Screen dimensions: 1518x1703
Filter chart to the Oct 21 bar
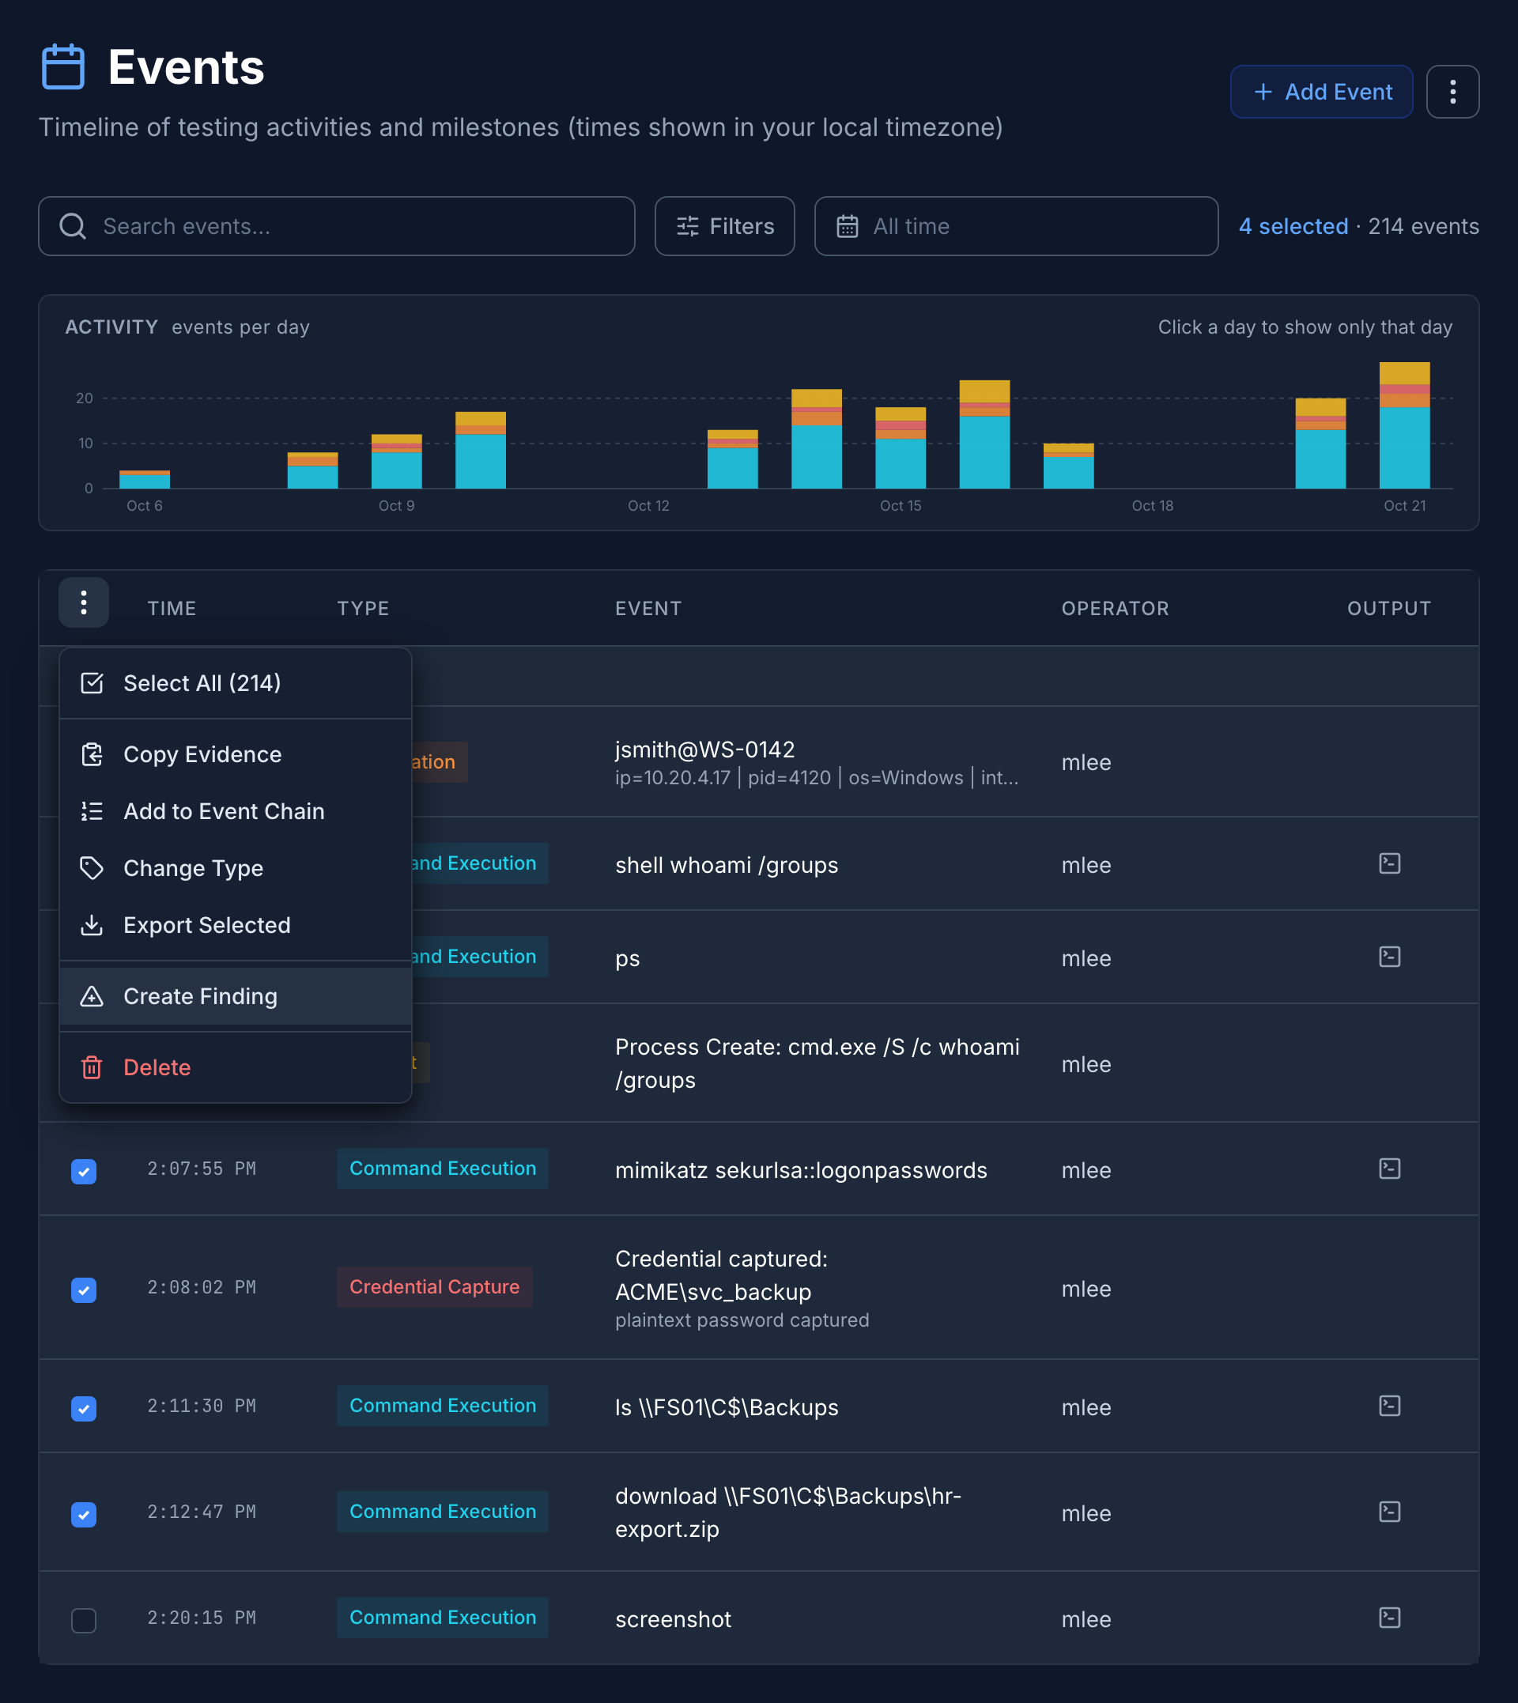click(x=1403, y=425)
